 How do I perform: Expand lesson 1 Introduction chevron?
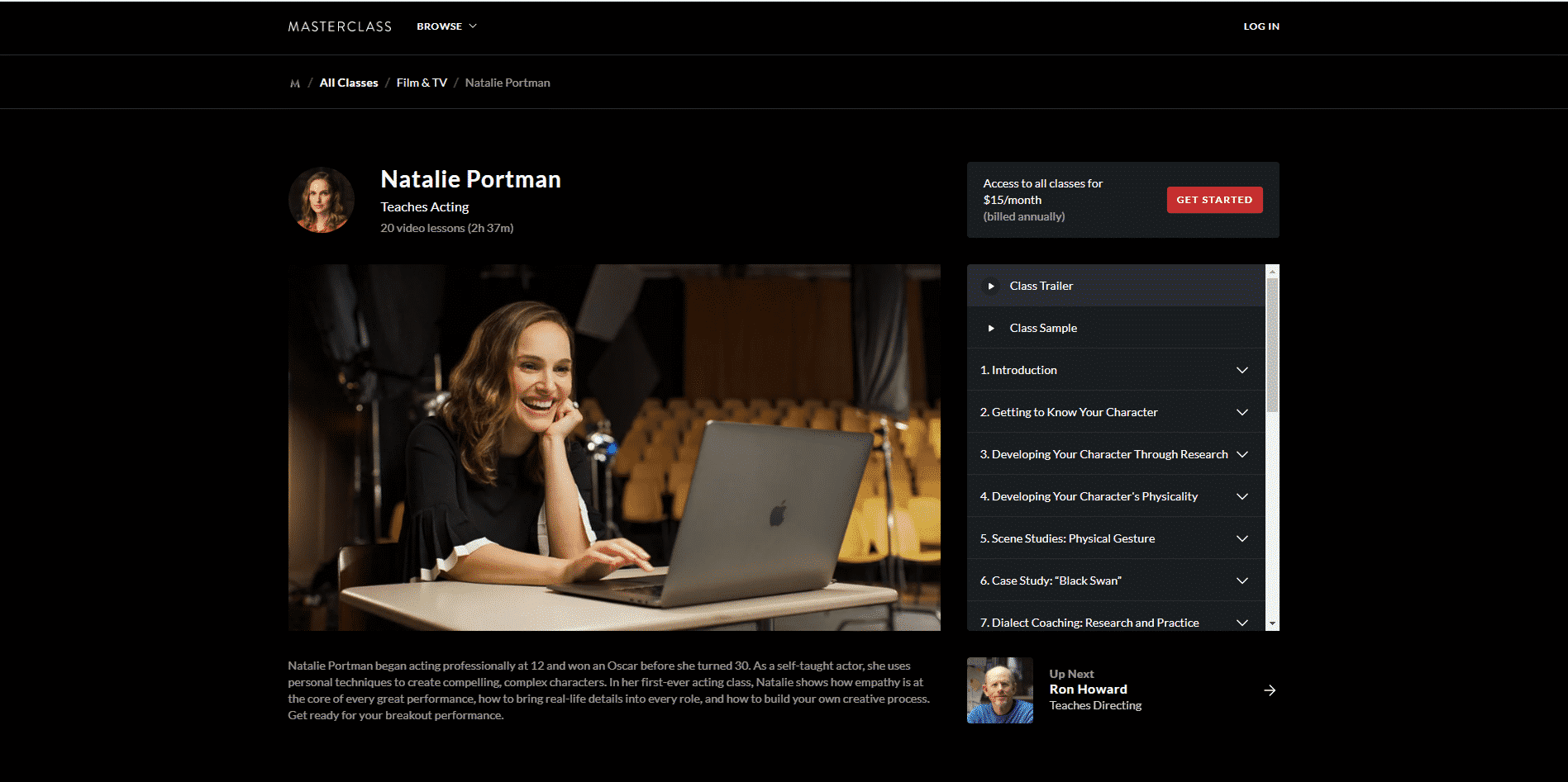point(1242,370)
